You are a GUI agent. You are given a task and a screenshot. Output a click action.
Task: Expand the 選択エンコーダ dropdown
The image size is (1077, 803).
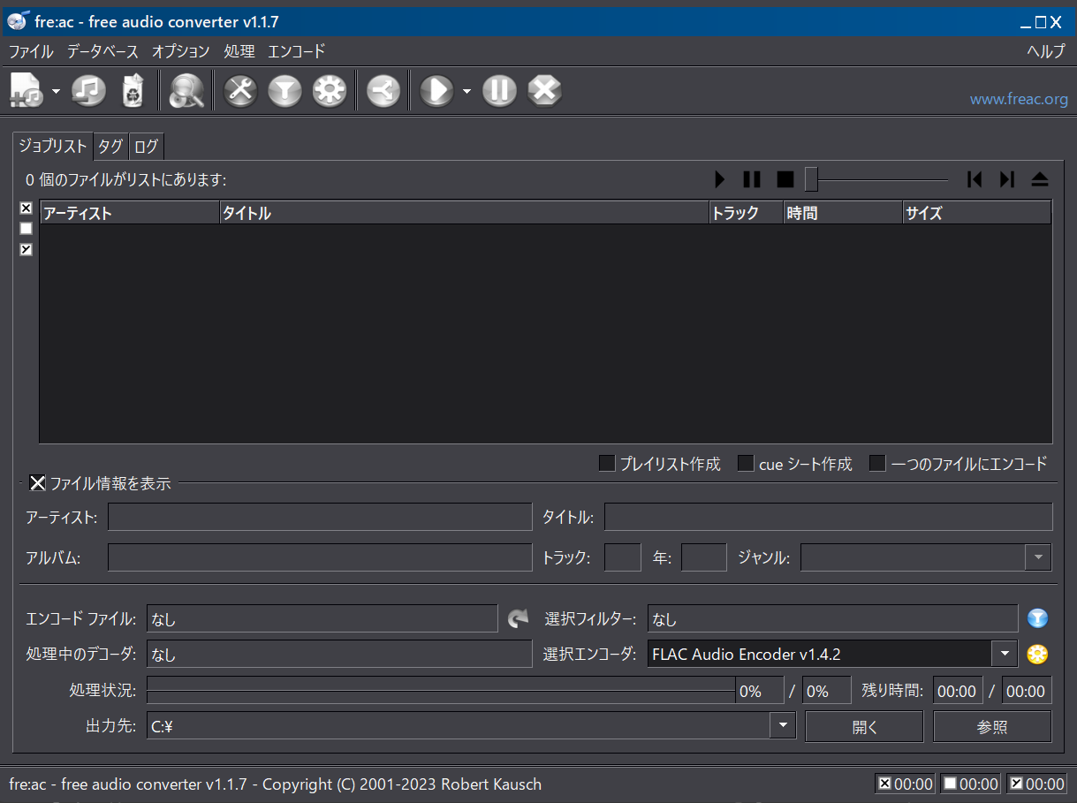[1005, 655]
